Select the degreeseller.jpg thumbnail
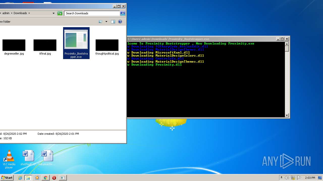 (x=14, y=47)
